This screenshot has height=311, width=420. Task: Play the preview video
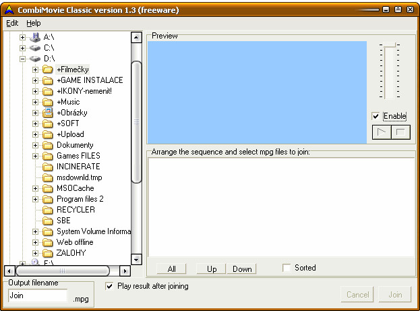[382, 132]
